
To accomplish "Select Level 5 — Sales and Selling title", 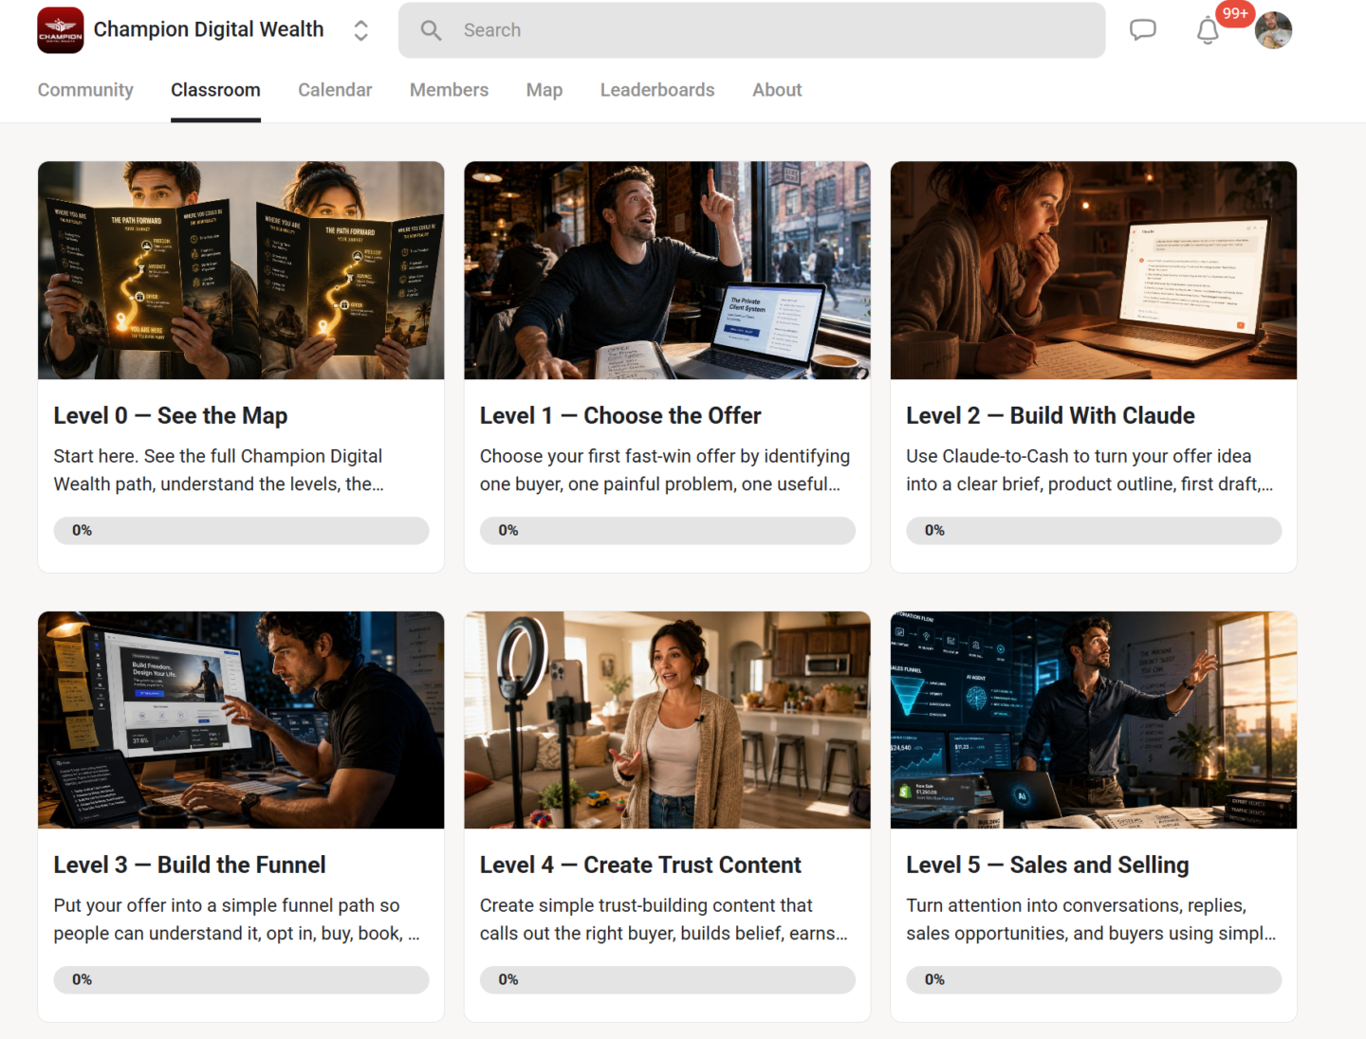I will click(1047, 866).
